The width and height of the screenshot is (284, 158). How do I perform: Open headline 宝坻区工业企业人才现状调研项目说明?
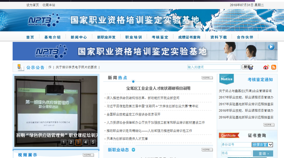(x=158, y=88)
